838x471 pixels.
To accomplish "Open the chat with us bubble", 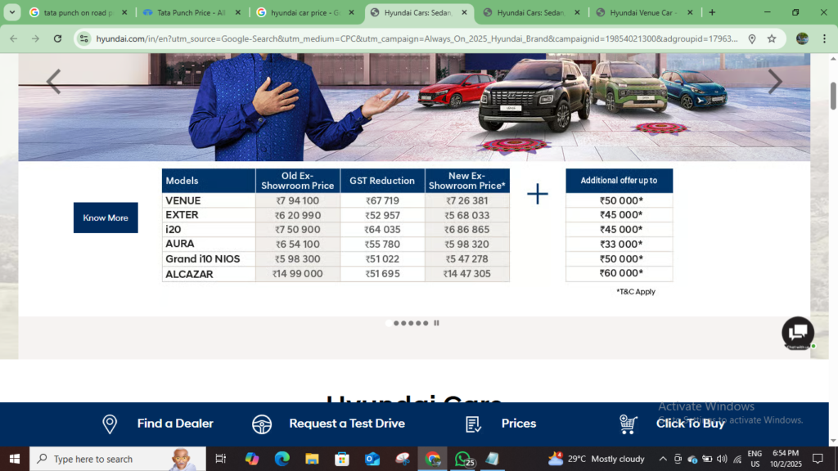I will point(797,332).
